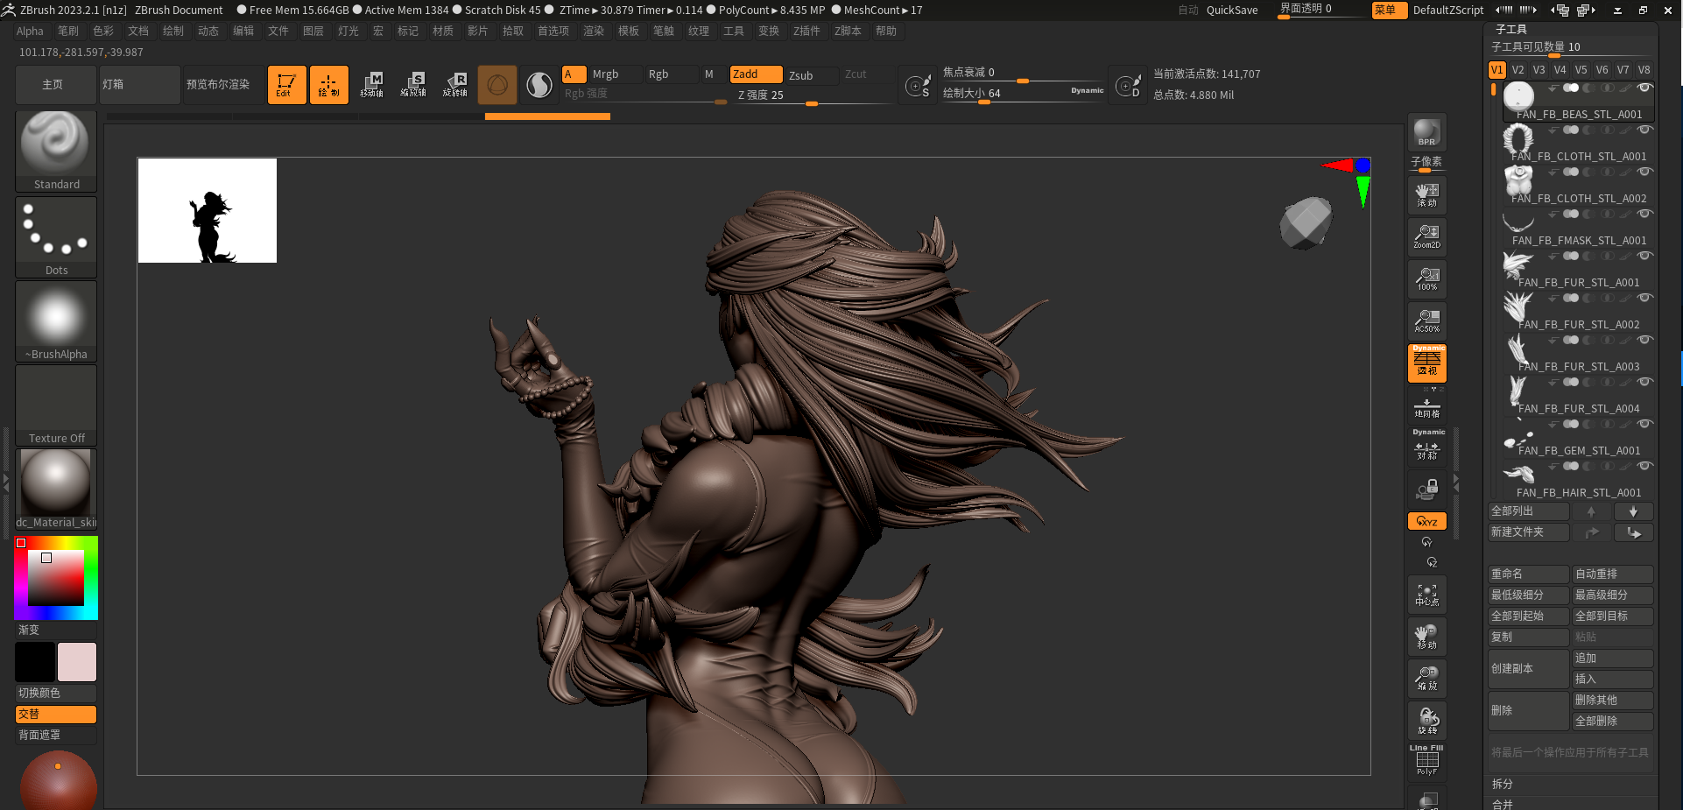
Task: Click 全部列出 to list all subtools
Action: coord(1527,511)
